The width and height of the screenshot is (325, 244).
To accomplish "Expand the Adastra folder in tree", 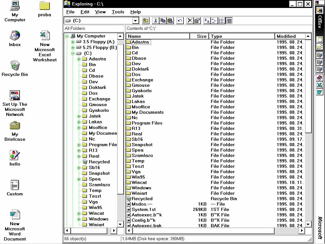I will coord(79,59).
